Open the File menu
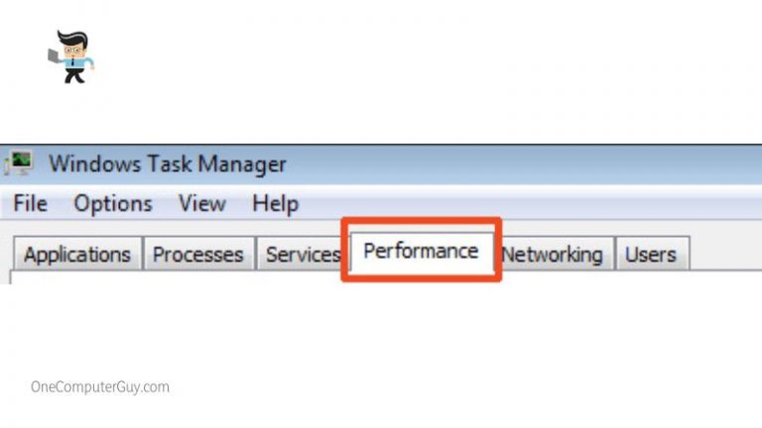Image resolution: width=762 pixels, height=428 pixels. point(30,204)
